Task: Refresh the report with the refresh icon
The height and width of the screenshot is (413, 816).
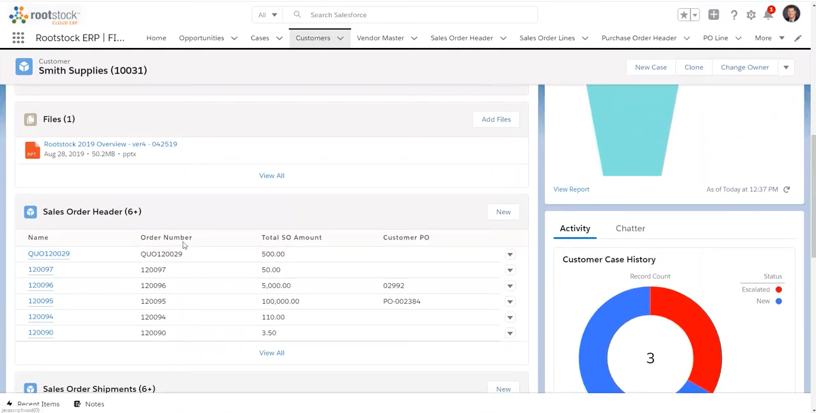Action: (x=787, y=189)
